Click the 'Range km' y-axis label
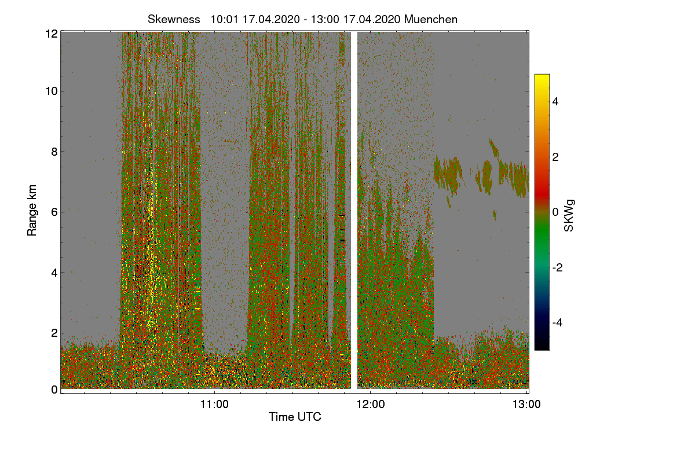This screenshot has height=463, width=695. [x=32, y=211]
